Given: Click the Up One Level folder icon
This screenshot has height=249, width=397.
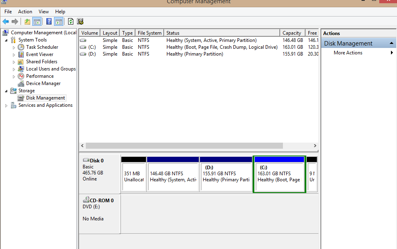Looking at the screenshot, I should pos(27,22).
